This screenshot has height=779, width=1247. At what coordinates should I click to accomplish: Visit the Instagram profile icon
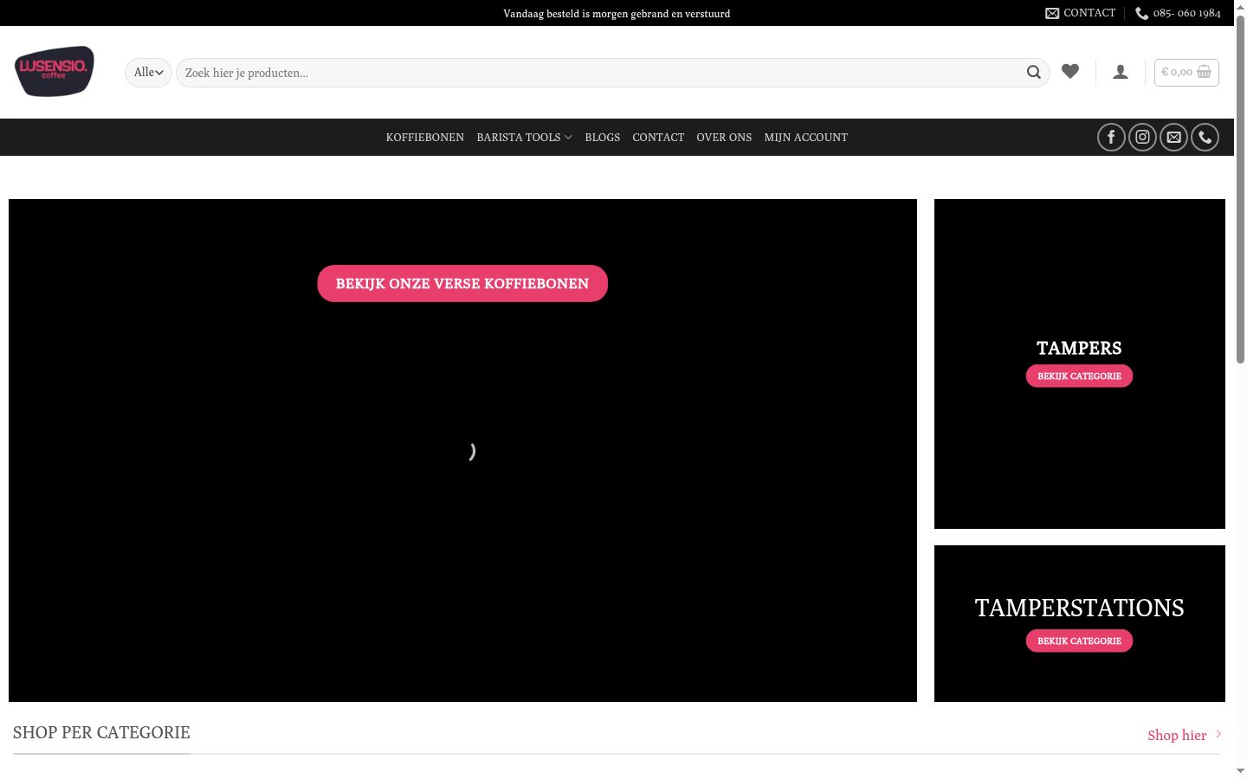(x=1142, y=137)
